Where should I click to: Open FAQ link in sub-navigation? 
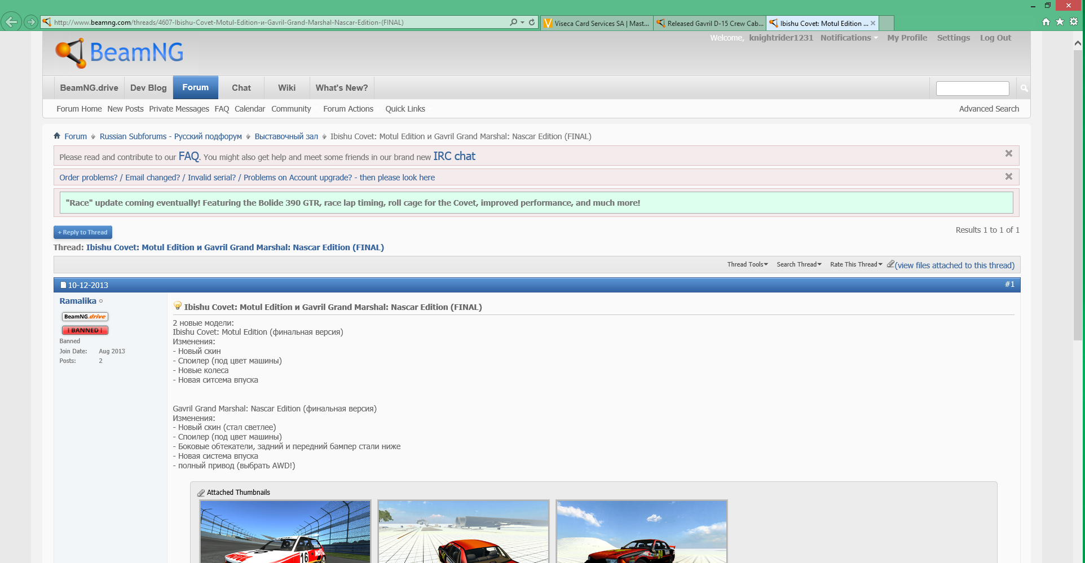pyautogui.click(x=222, y=109)
